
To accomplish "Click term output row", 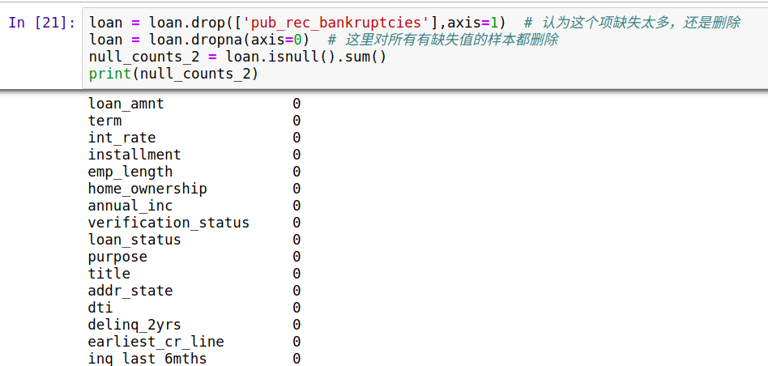I will tap(194, 121).
